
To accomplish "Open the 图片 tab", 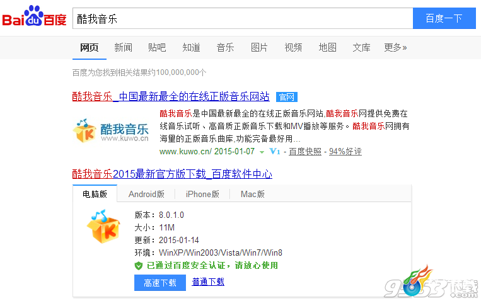I will pyautogui.click(x=259, y=47).
